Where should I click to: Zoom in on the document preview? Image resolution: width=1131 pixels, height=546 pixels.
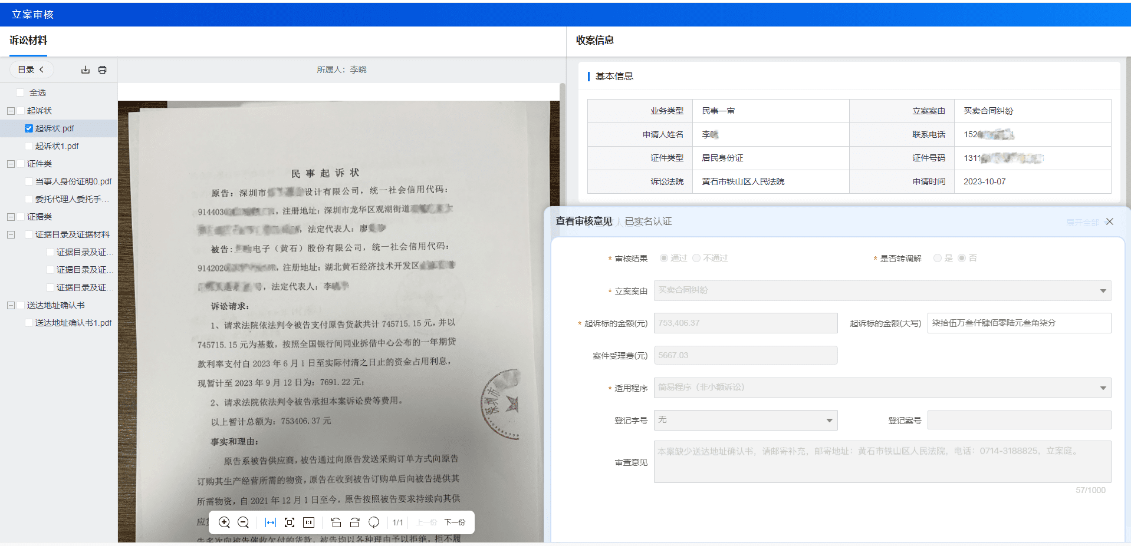[x=224, y=522]
